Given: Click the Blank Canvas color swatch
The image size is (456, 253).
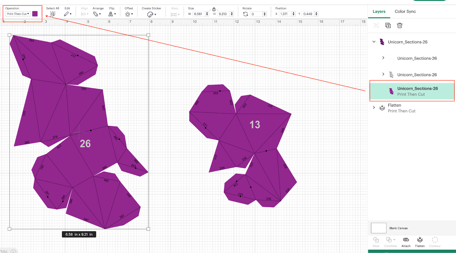Looking at the screenshot, I should click(x=378, y=228).
